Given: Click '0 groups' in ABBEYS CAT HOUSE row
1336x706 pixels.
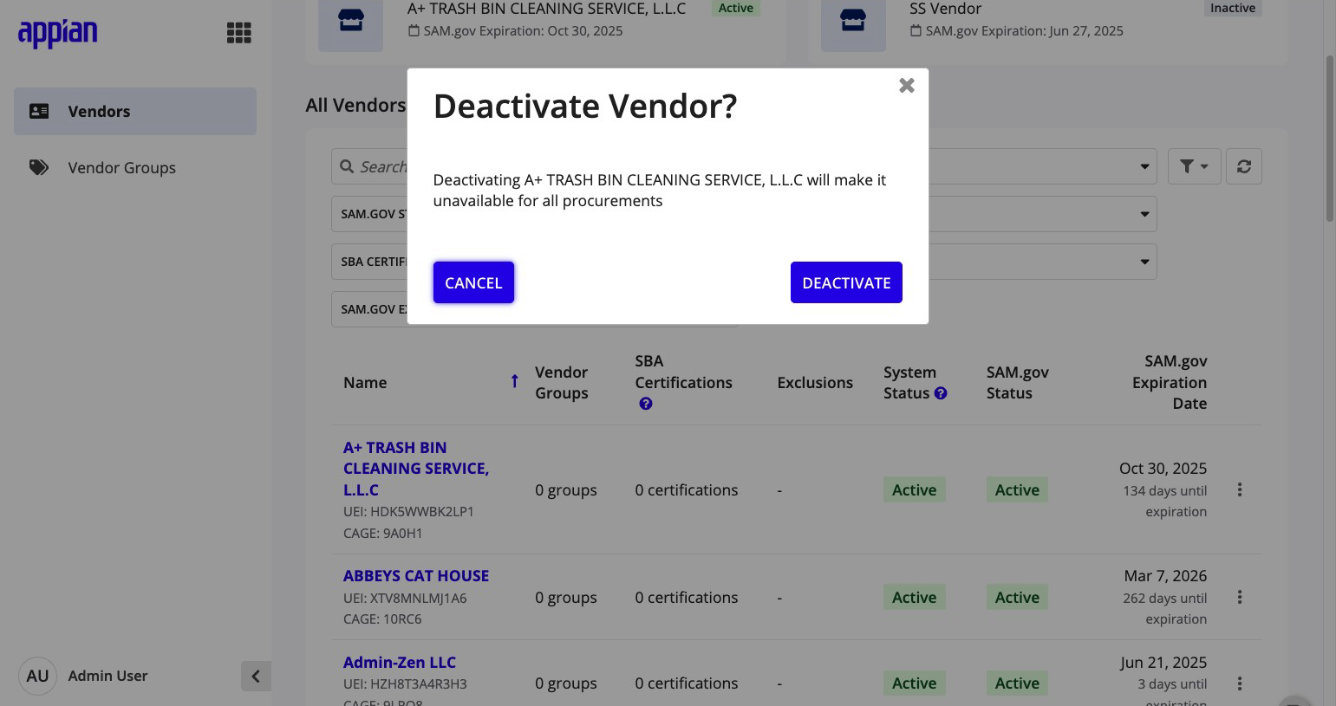Looking at the screenshot, I should (566, 597).
